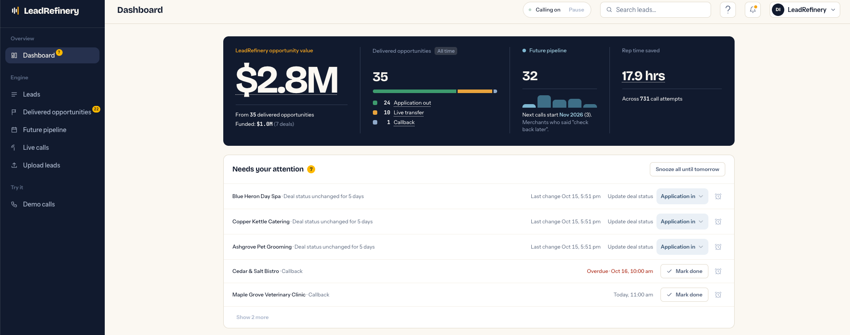Snooze Blue Heron Day Spa alarm icon
The image size is (850, 335).
coord(718,196)
